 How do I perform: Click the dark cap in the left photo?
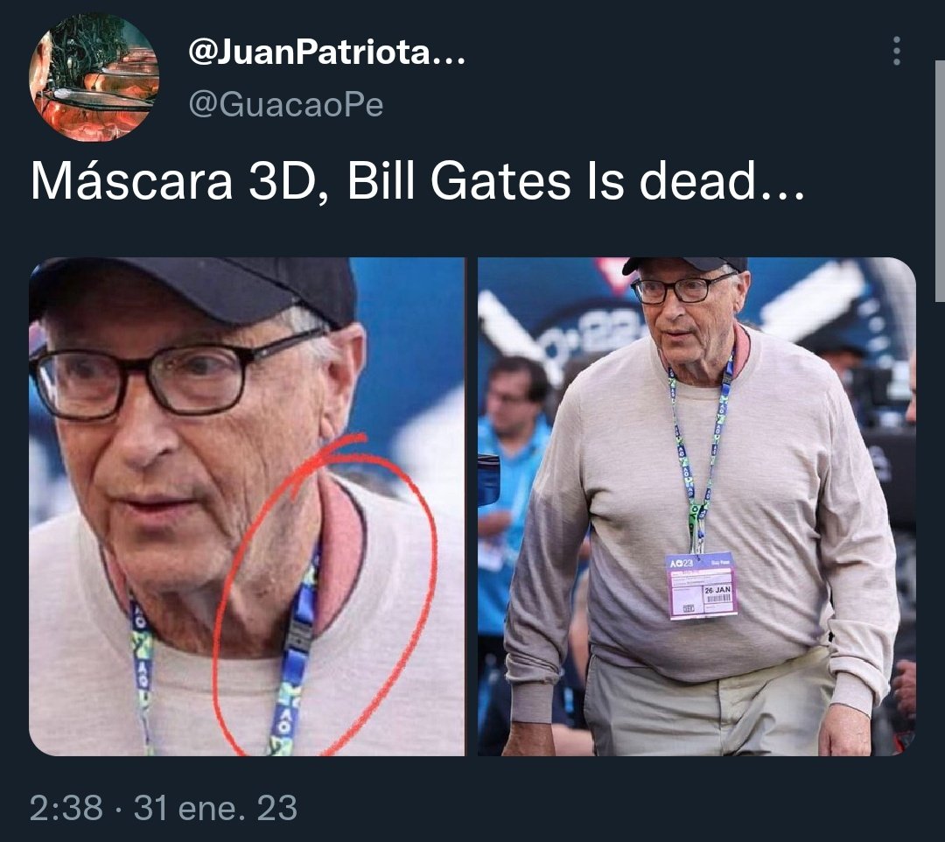click(x=199, y=291)
